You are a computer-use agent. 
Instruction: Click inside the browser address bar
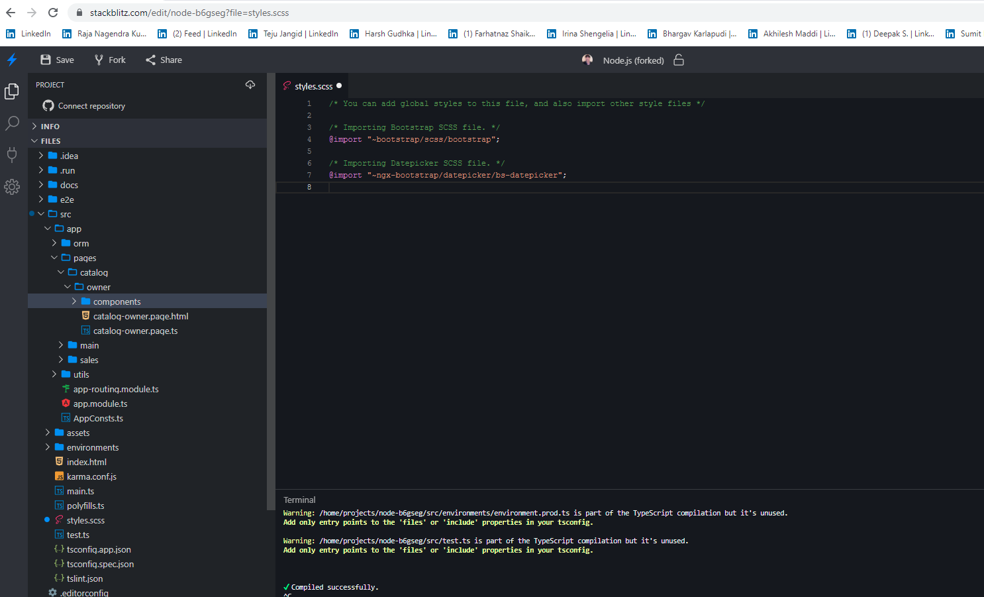point(265,12)
